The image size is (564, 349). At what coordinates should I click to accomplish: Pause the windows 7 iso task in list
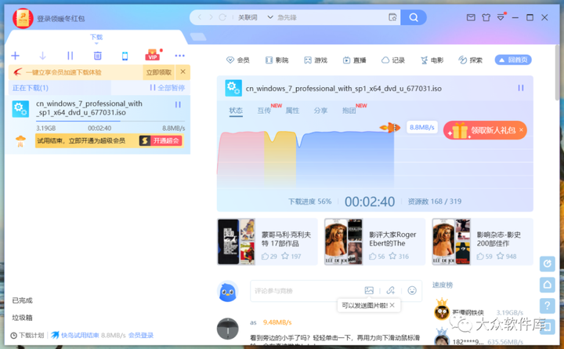[178, 104]
